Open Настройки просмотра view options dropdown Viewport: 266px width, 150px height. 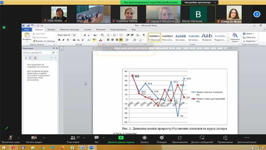click(199, 2)
